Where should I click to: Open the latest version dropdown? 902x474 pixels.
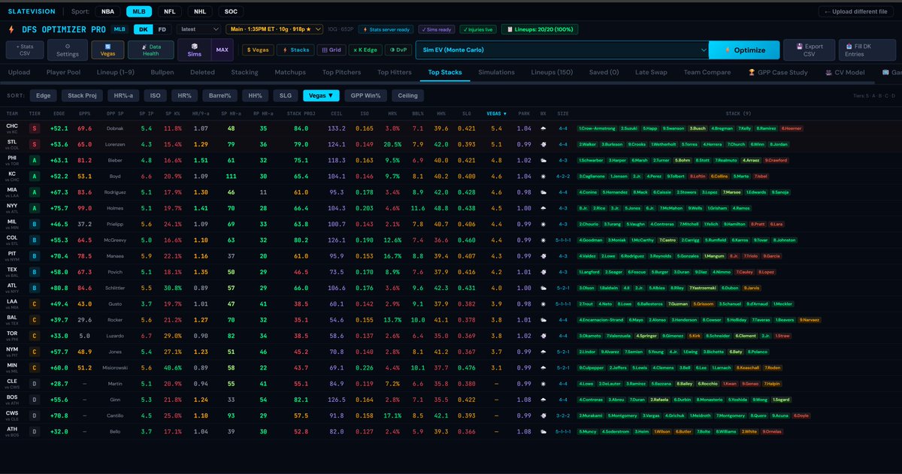(x=198, y=29)
